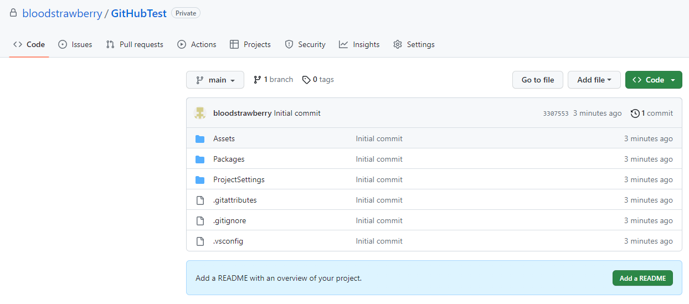Click the Go to file button
This screenshot has height=304, width=689.
pos(538,80)
